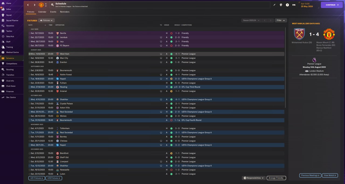This screenshot has width=345, height=184.
Task: Expand U21 Fixtures
Action: tap(36, 178)
